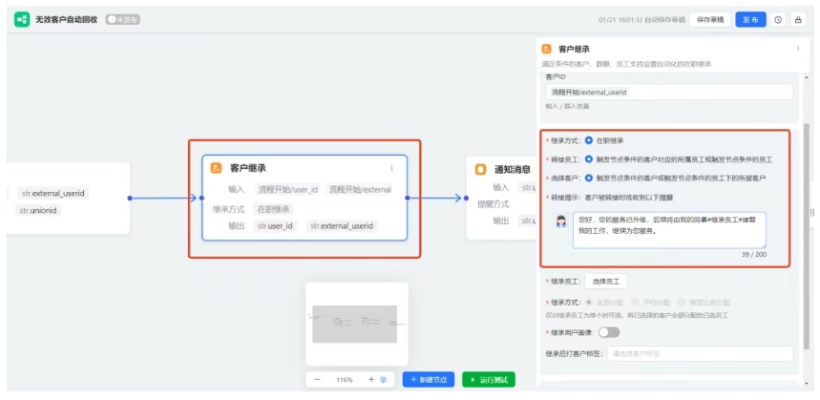
Task: Click the avatar icon beside the message box
Action: tap(562, 221)
